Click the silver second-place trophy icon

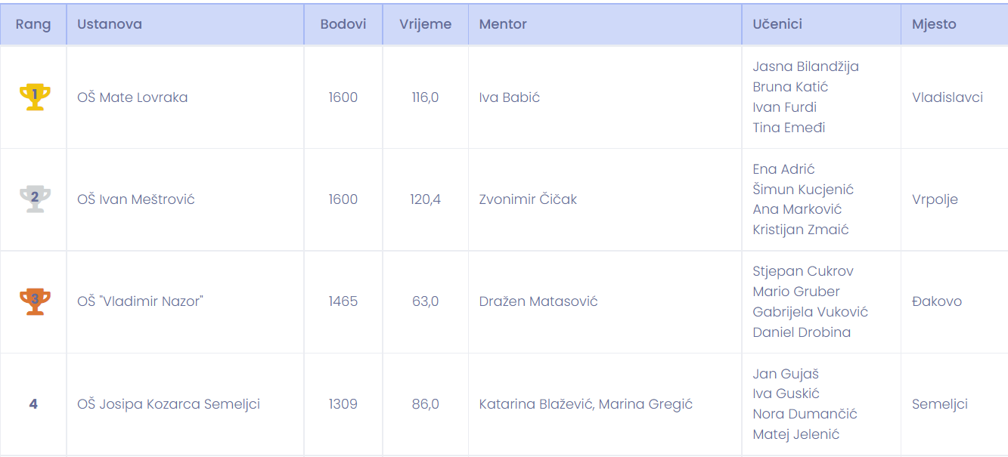35,199
